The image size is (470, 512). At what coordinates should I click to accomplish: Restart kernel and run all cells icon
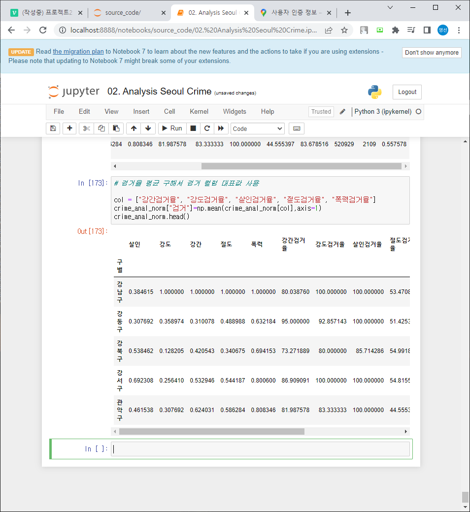click(221, 128)
